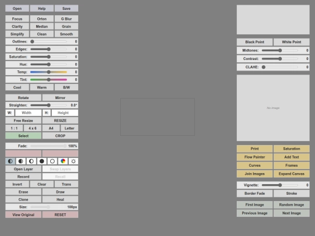Click Open Layer
315x236 pixels.
coord(23,169)
